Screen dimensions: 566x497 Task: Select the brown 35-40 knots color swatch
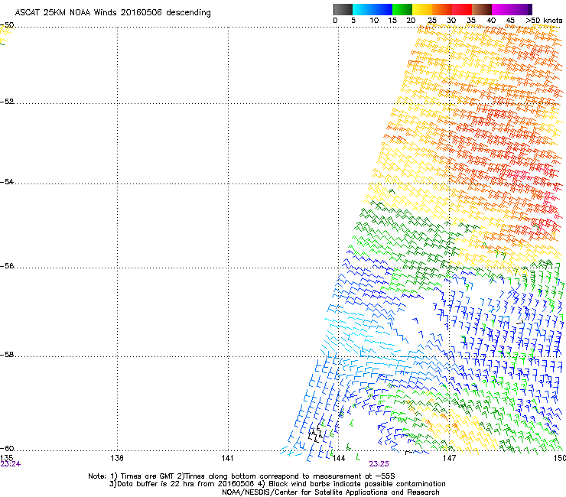482,9
